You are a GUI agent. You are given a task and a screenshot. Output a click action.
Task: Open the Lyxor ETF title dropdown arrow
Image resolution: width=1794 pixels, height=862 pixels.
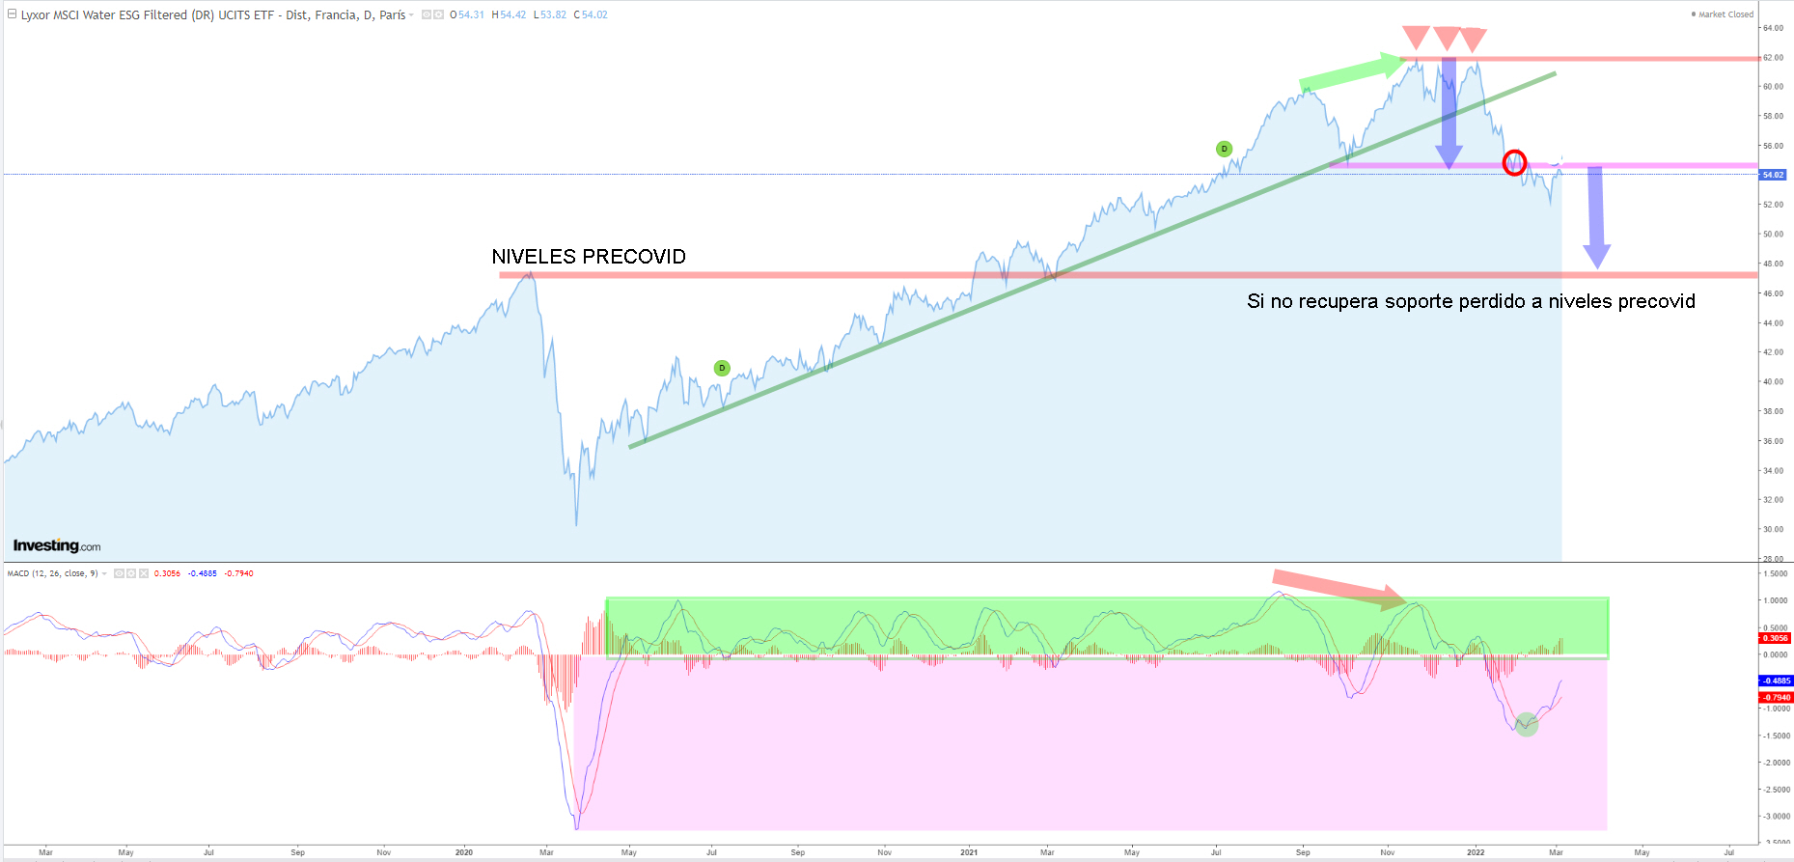click(x=412, y=15)
